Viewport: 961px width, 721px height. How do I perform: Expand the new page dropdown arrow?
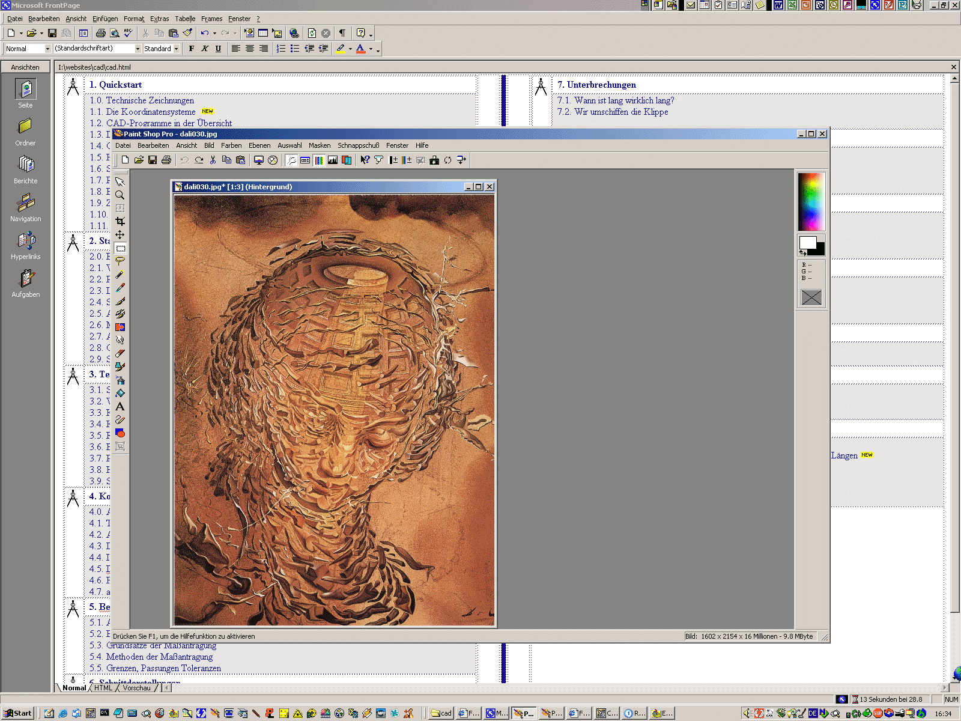[x=21, y=33]
